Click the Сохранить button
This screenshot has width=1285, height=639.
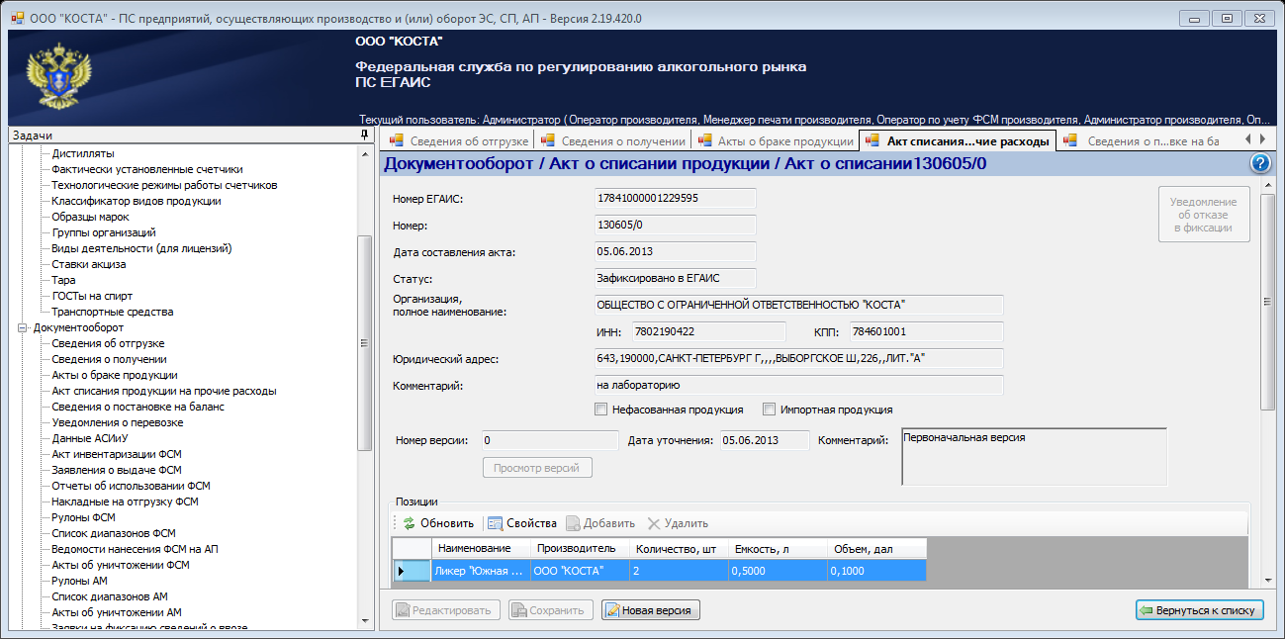551,610
